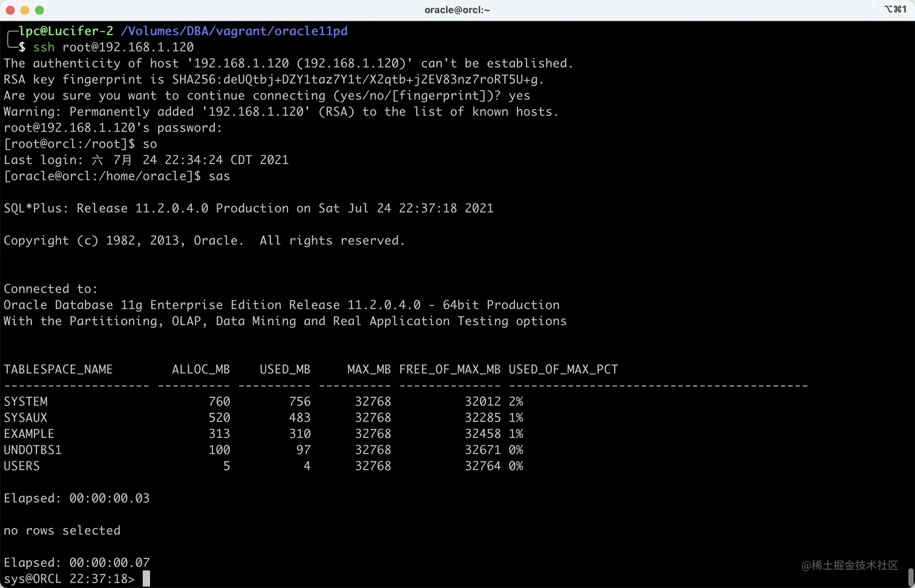Click FREE_OF_MAX_MB value 32764
The height and width of the screenshot is (588, 915).
click(x=483, y=466)
